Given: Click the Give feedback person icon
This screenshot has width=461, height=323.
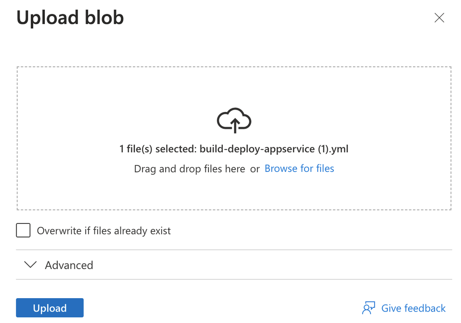Looking at the screenshot, I should tap(368, 308).
